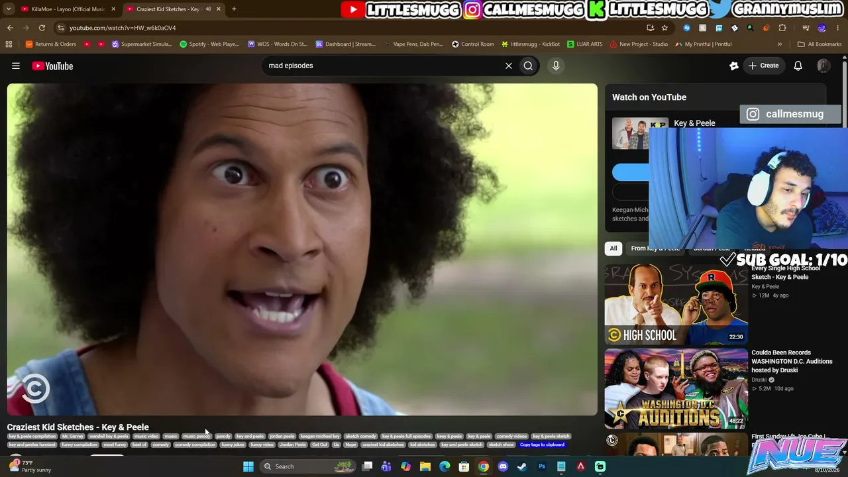Open Steam from the taskbar
The image size is (848, 477).
click(x=522, y=466)
